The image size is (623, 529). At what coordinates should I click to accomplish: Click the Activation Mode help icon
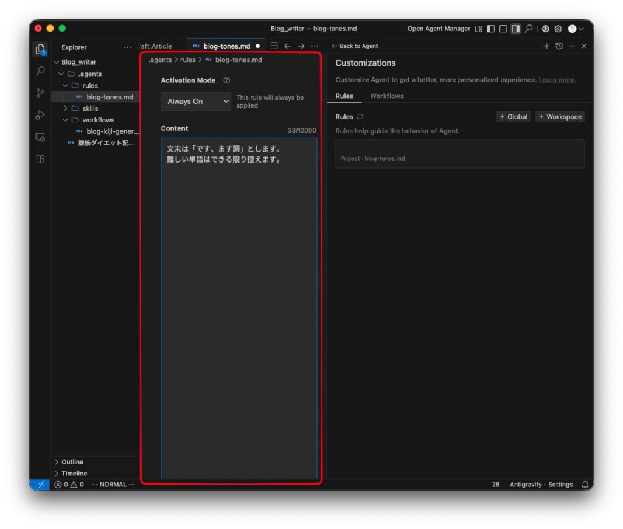point(227,80)
